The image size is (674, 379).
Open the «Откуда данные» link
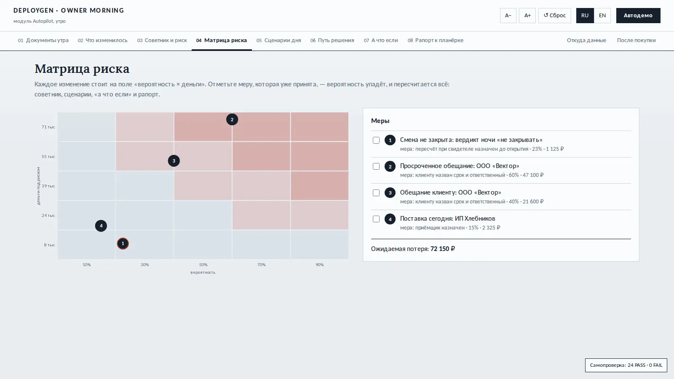pos(586,40)
